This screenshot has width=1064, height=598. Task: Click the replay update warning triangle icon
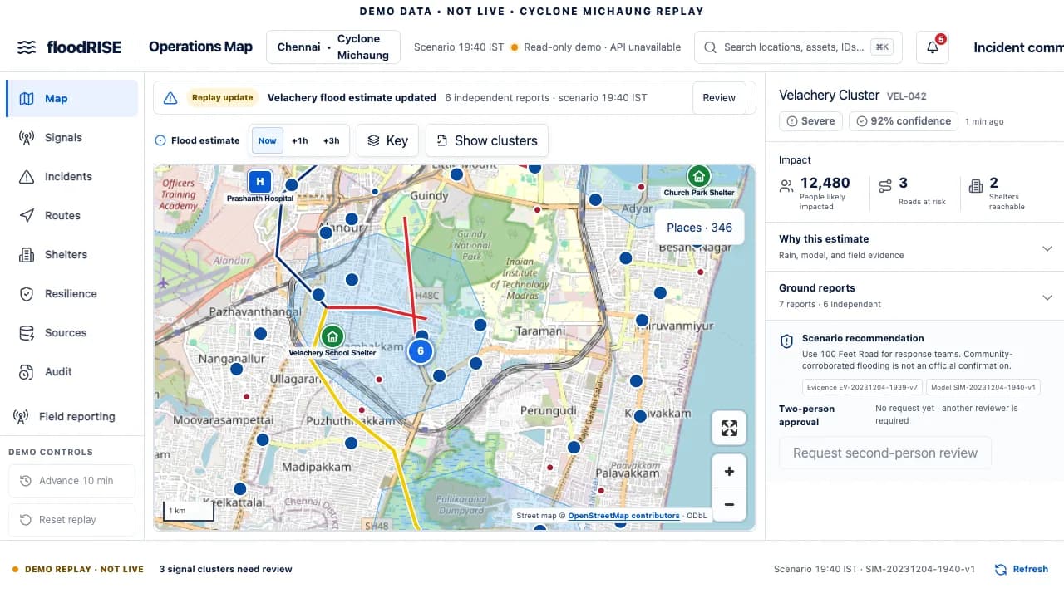(170, 98)
